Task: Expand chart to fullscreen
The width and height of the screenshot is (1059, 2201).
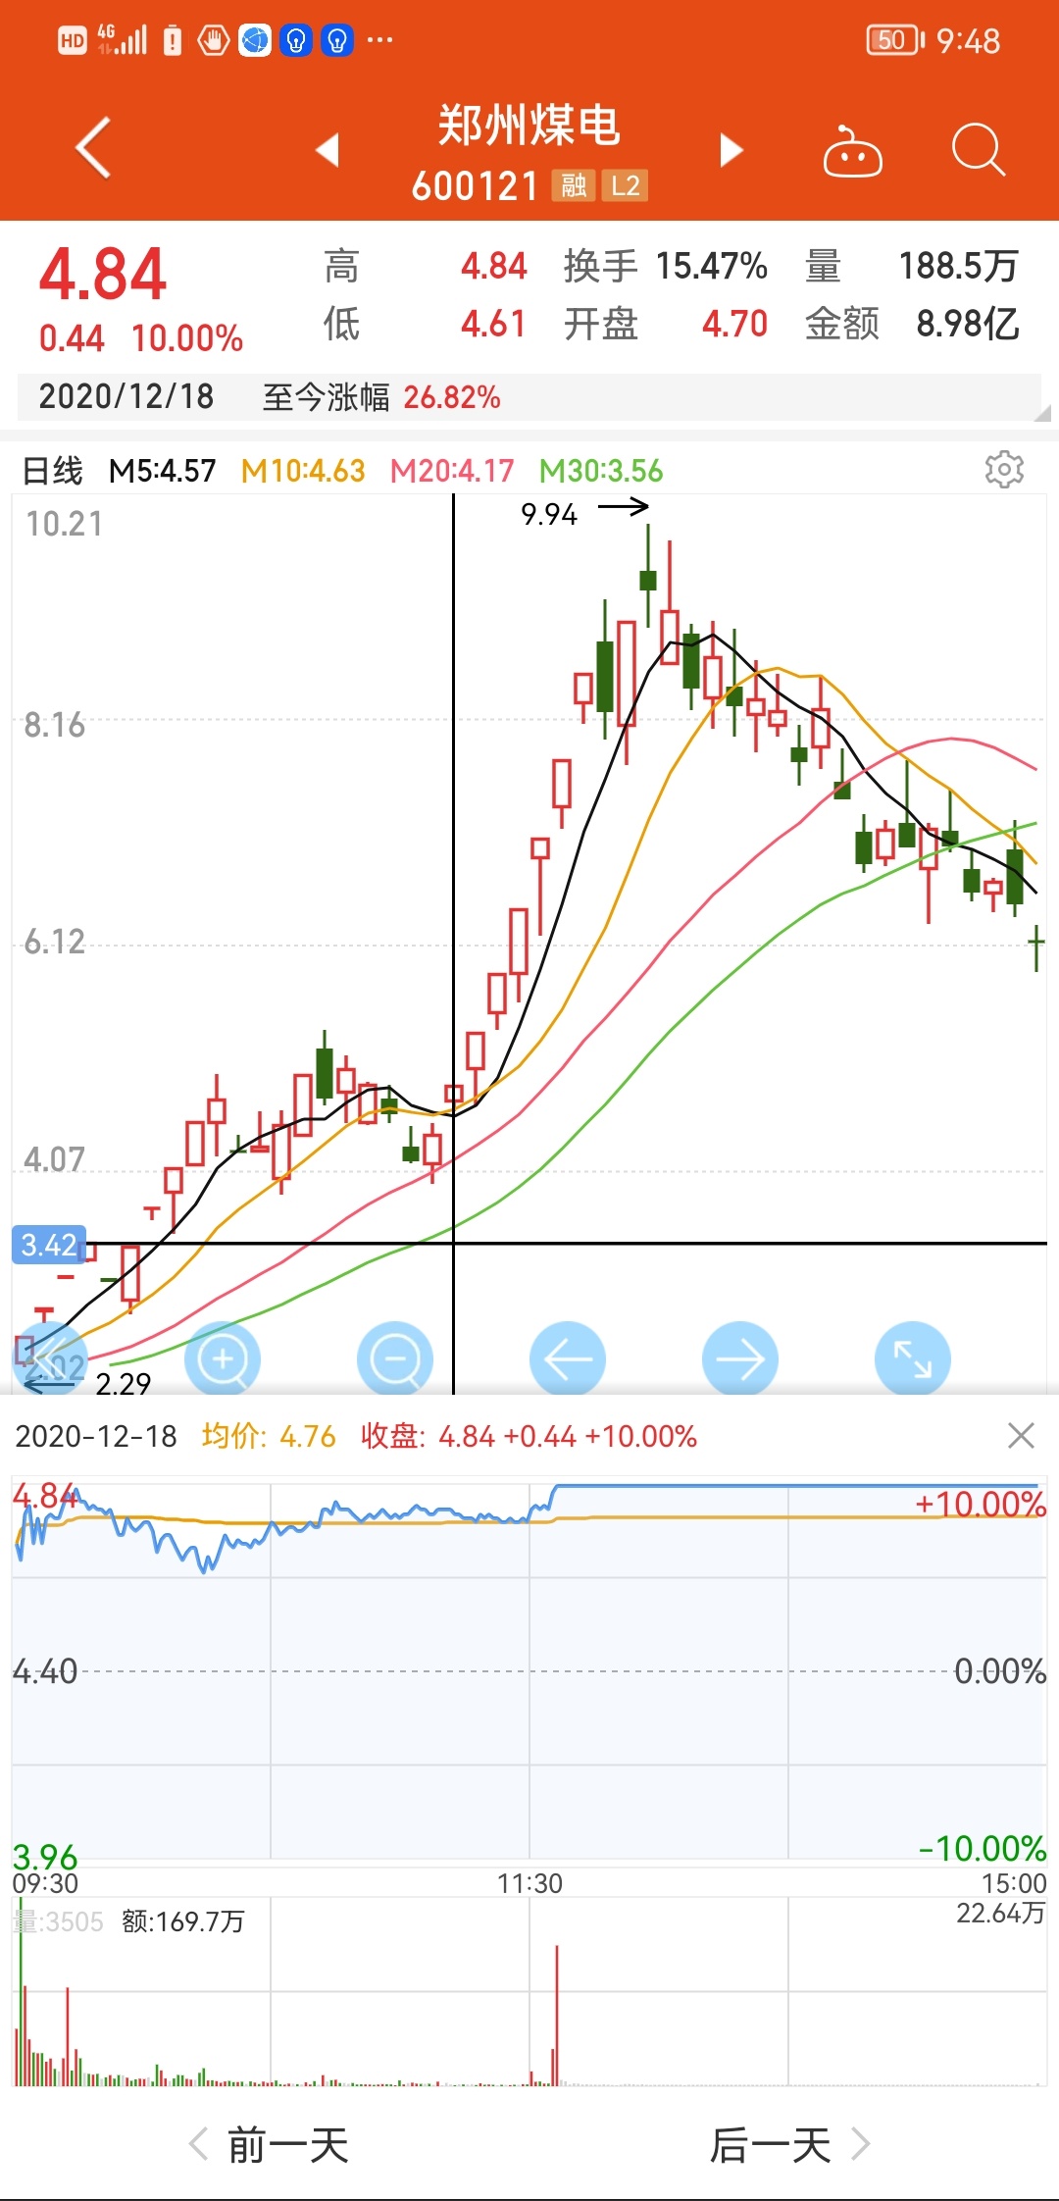Action: (x=913, y=1359)
